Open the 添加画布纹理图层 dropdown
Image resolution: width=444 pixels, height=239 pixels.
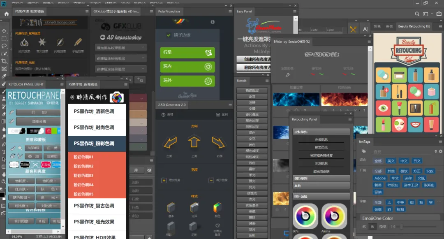pos(121,48)
